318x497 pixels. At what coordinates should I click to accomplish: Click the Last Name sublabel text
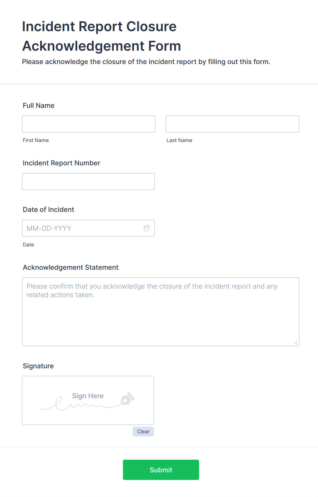point(179,140)
